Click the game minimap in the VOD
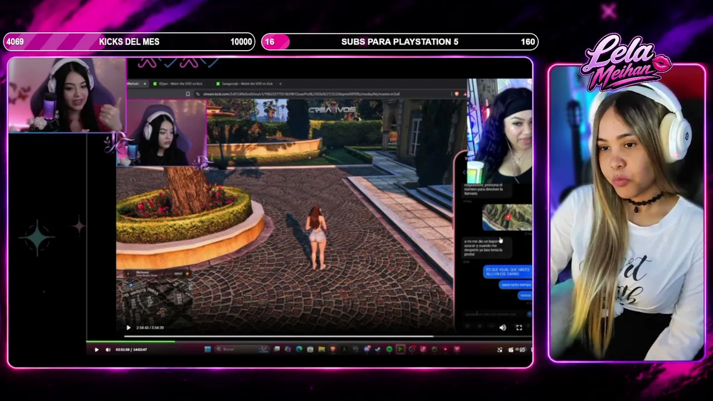The width and height of the screenshot is (713, 401). tap(156, 299)
